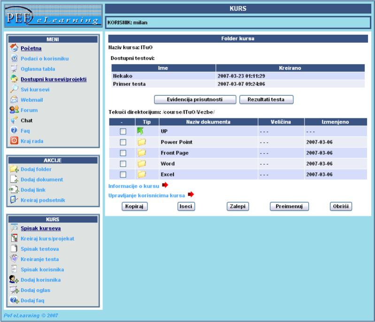Click the Naziv dokumenta column header

208,122
